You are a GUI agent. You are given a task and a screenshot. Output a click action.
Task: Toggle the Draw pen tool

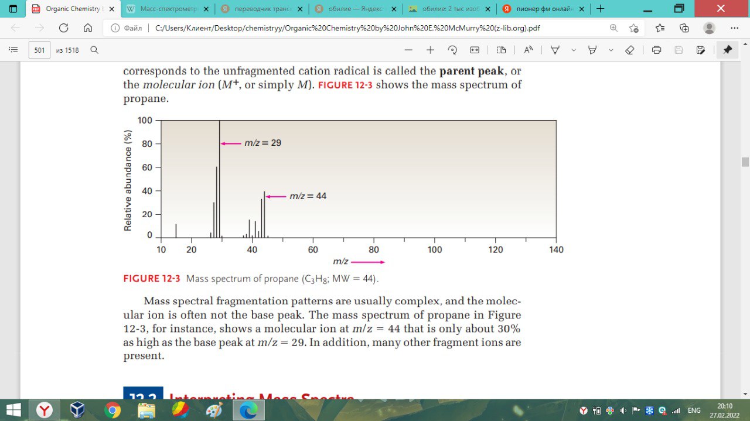[555, 50]
